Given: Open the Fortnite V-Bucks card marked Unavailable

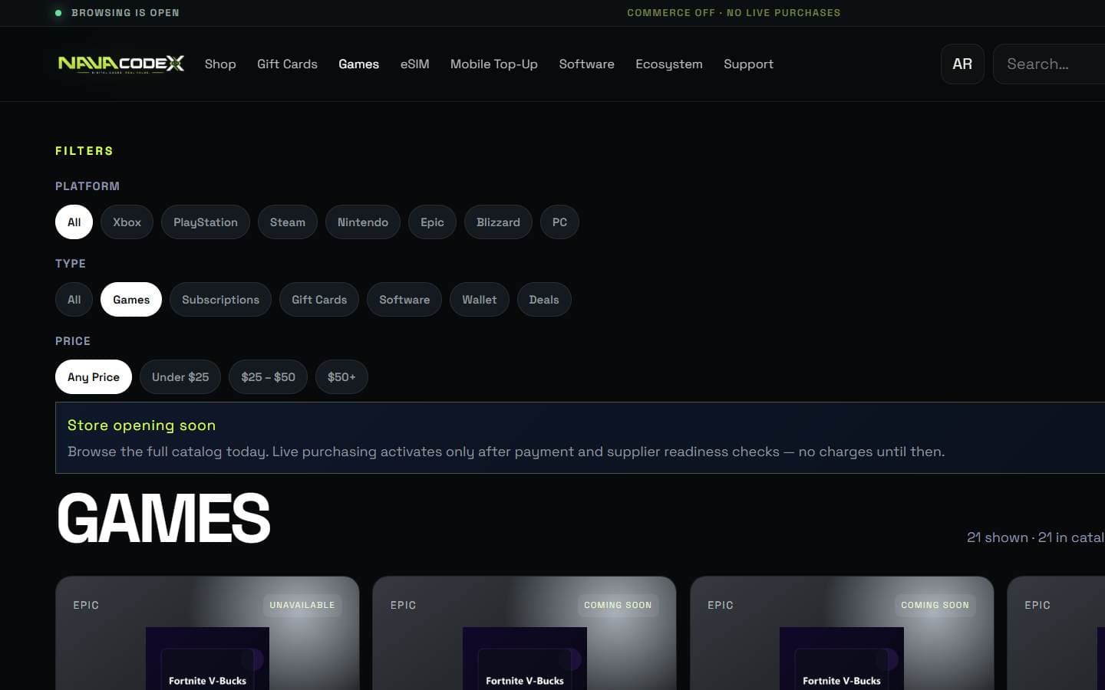Looking at the screenshot, I should (x=207, y=633).
